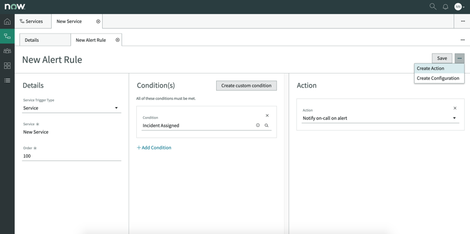Close the New Alert Rule sub-tab
Viewport: 470px width, 234px height.
coord(117,40)
